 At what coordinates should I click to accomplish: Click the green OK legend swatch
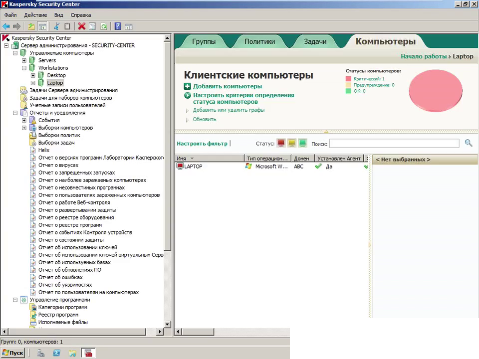point(348,91)
